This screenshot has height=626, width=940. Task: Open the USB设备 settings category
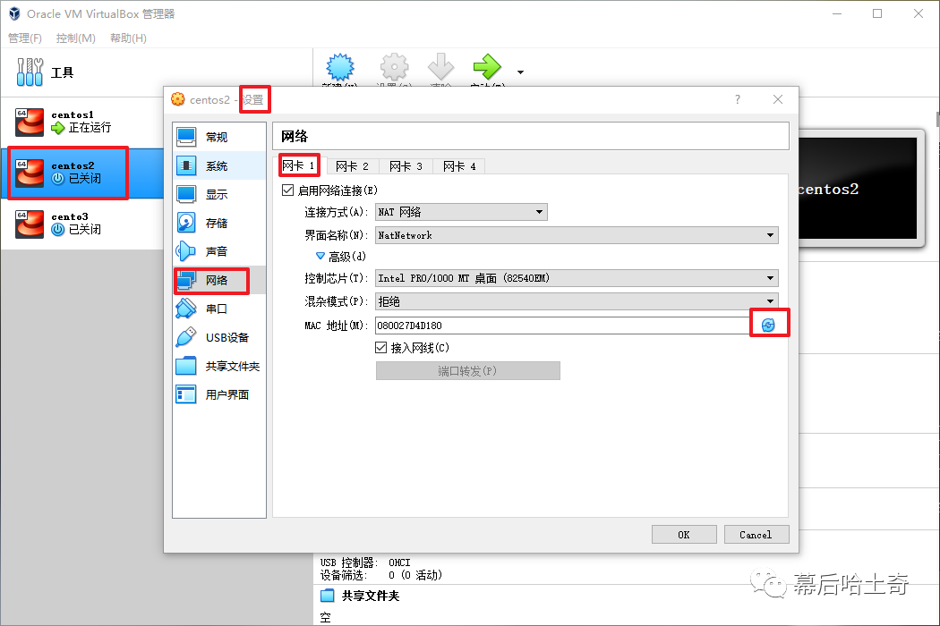click(x=226, y=338)
